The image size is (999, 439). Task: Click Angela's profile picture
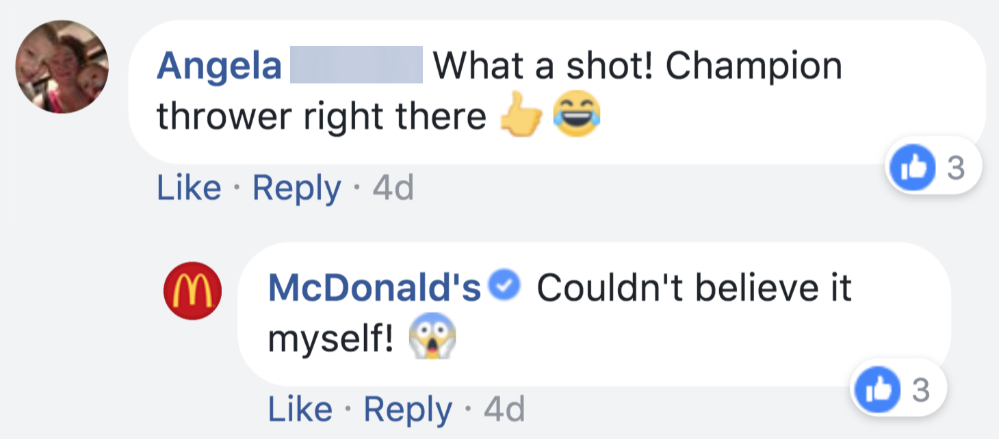(62, 66)
